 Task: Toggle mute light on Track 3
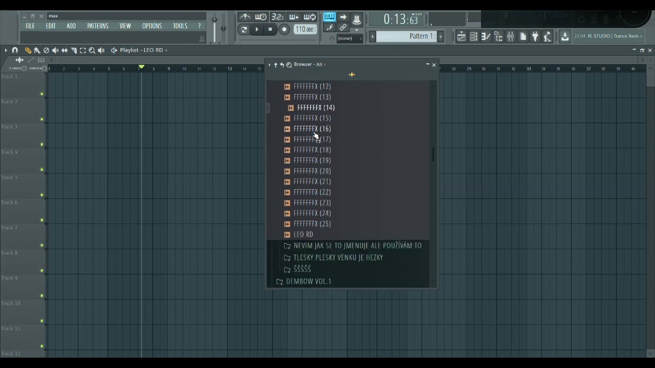[42, 145]
